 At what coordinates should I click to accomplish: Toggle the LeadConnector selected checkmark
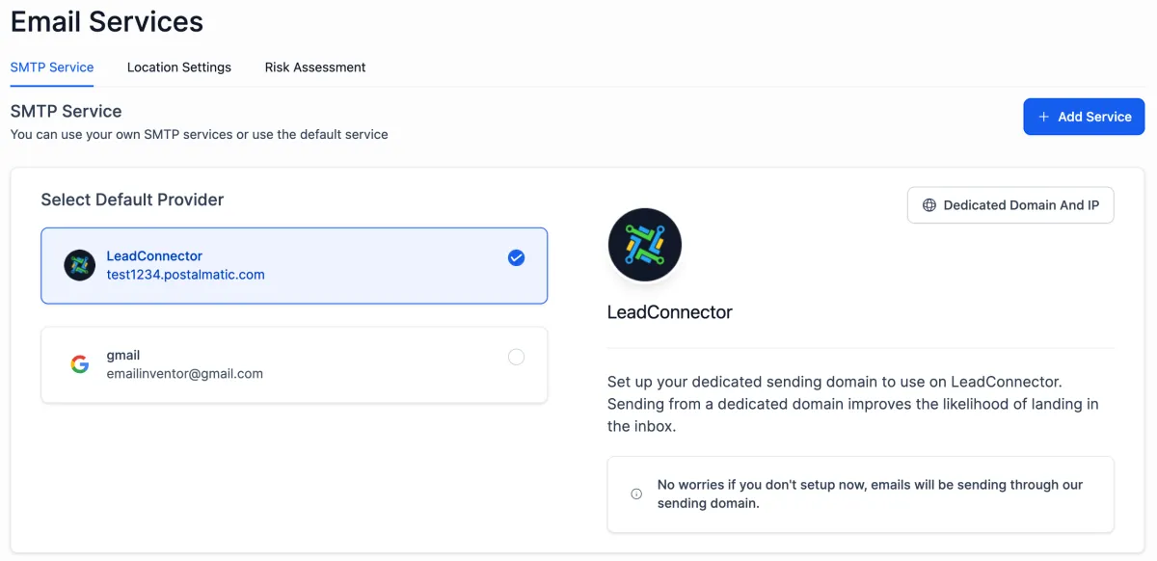pyautogui.click(x=516, y=257)
